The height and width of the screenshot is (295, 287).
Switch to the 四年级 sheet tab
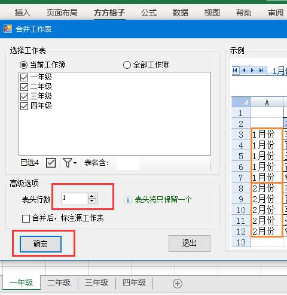pos(134,282)
